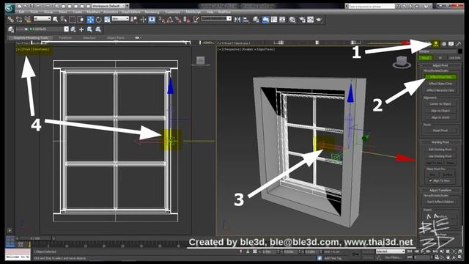Toggle Spinner Snap
This screenshot has width=469, height=264.
(187, 20)
